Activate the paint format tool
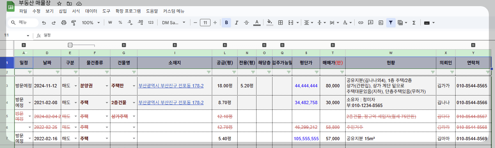Viewport: 495px width, 148px height. (73, 23)
